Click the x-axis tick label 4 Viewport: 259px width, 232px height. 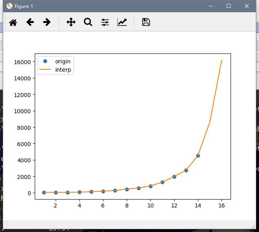point(79,205)
